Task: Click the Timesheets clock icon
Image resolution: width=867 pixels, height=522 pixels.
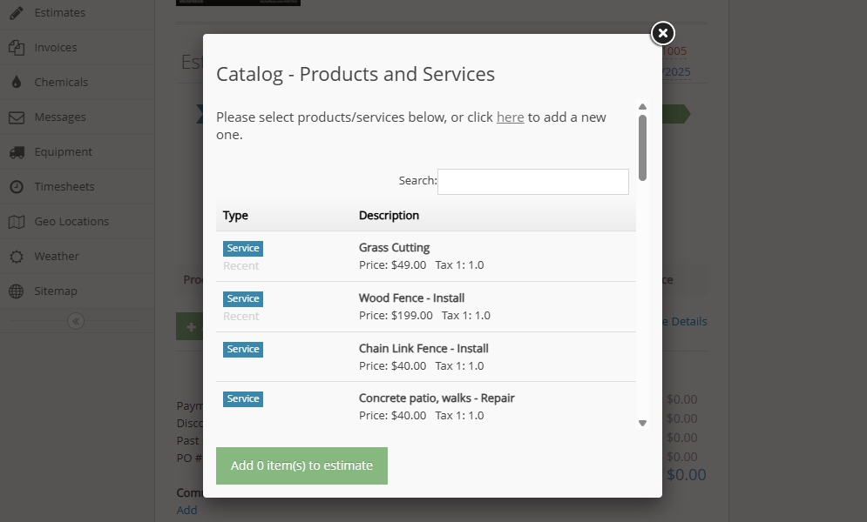Action: [x=17, y=187]
